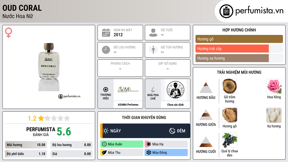Click the Độ phổ biến 1.10 score row
This screenshot has height=162, width=288.
pyautogui.click(x=26, y=154)
